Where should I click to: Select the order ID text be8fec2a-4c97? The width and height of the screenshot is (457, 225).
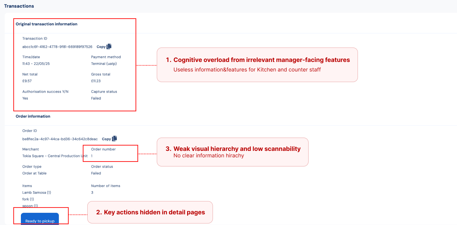(x=60, y=139)
